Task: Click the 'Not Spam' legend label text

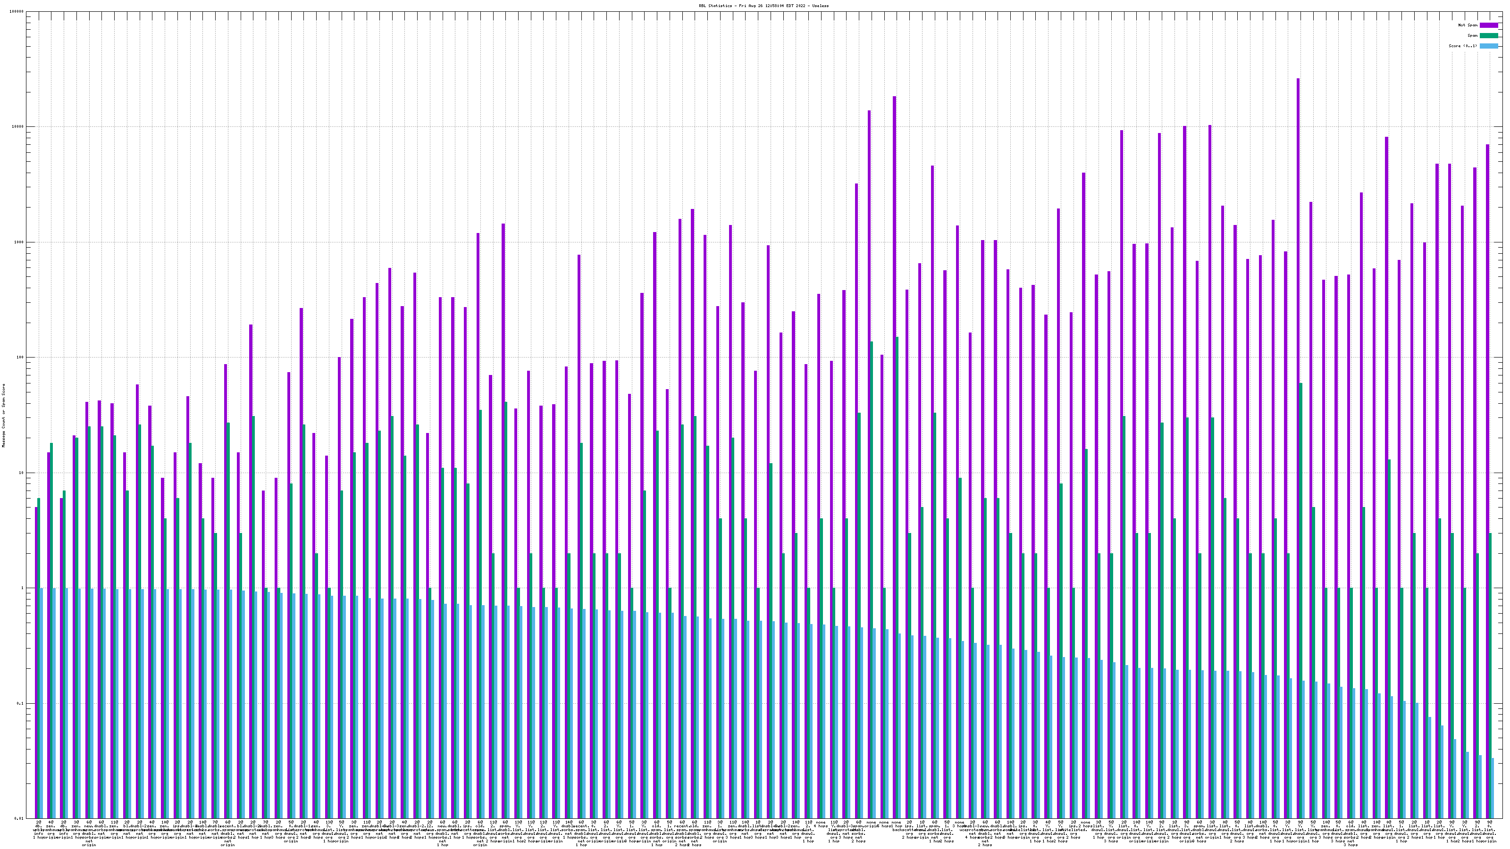Action: pos(1468,25)
